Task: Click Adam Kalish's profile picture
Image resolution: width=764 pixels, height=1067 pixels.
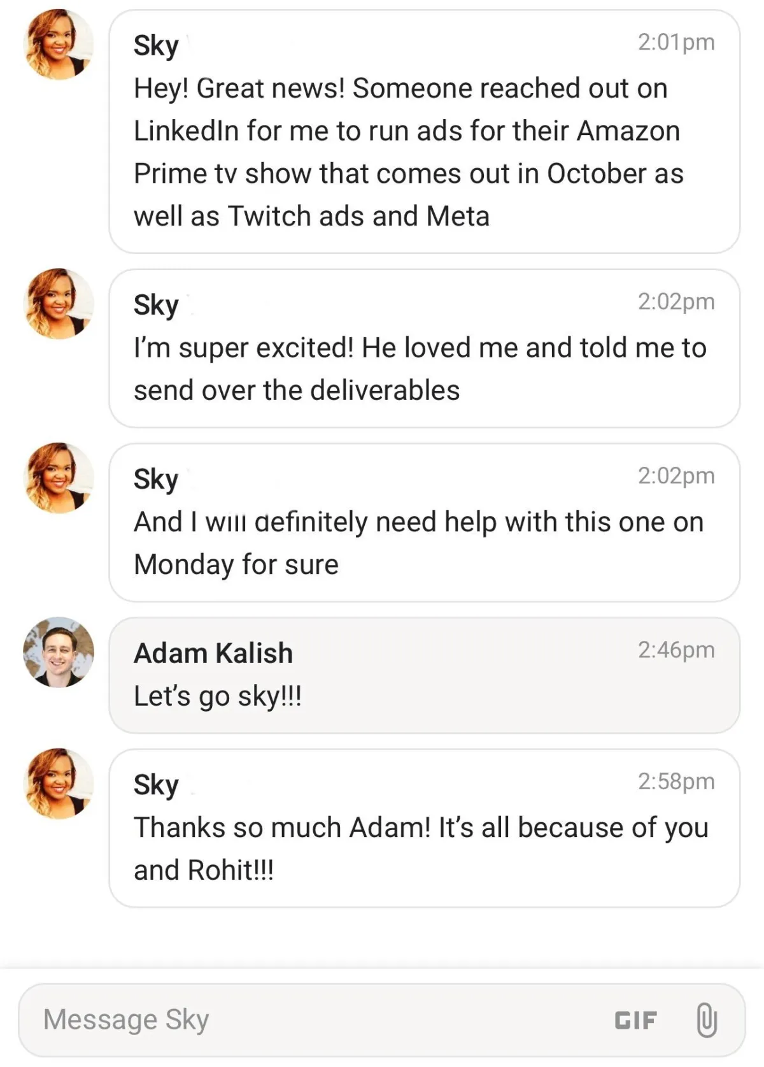Action: coord(59,652)
